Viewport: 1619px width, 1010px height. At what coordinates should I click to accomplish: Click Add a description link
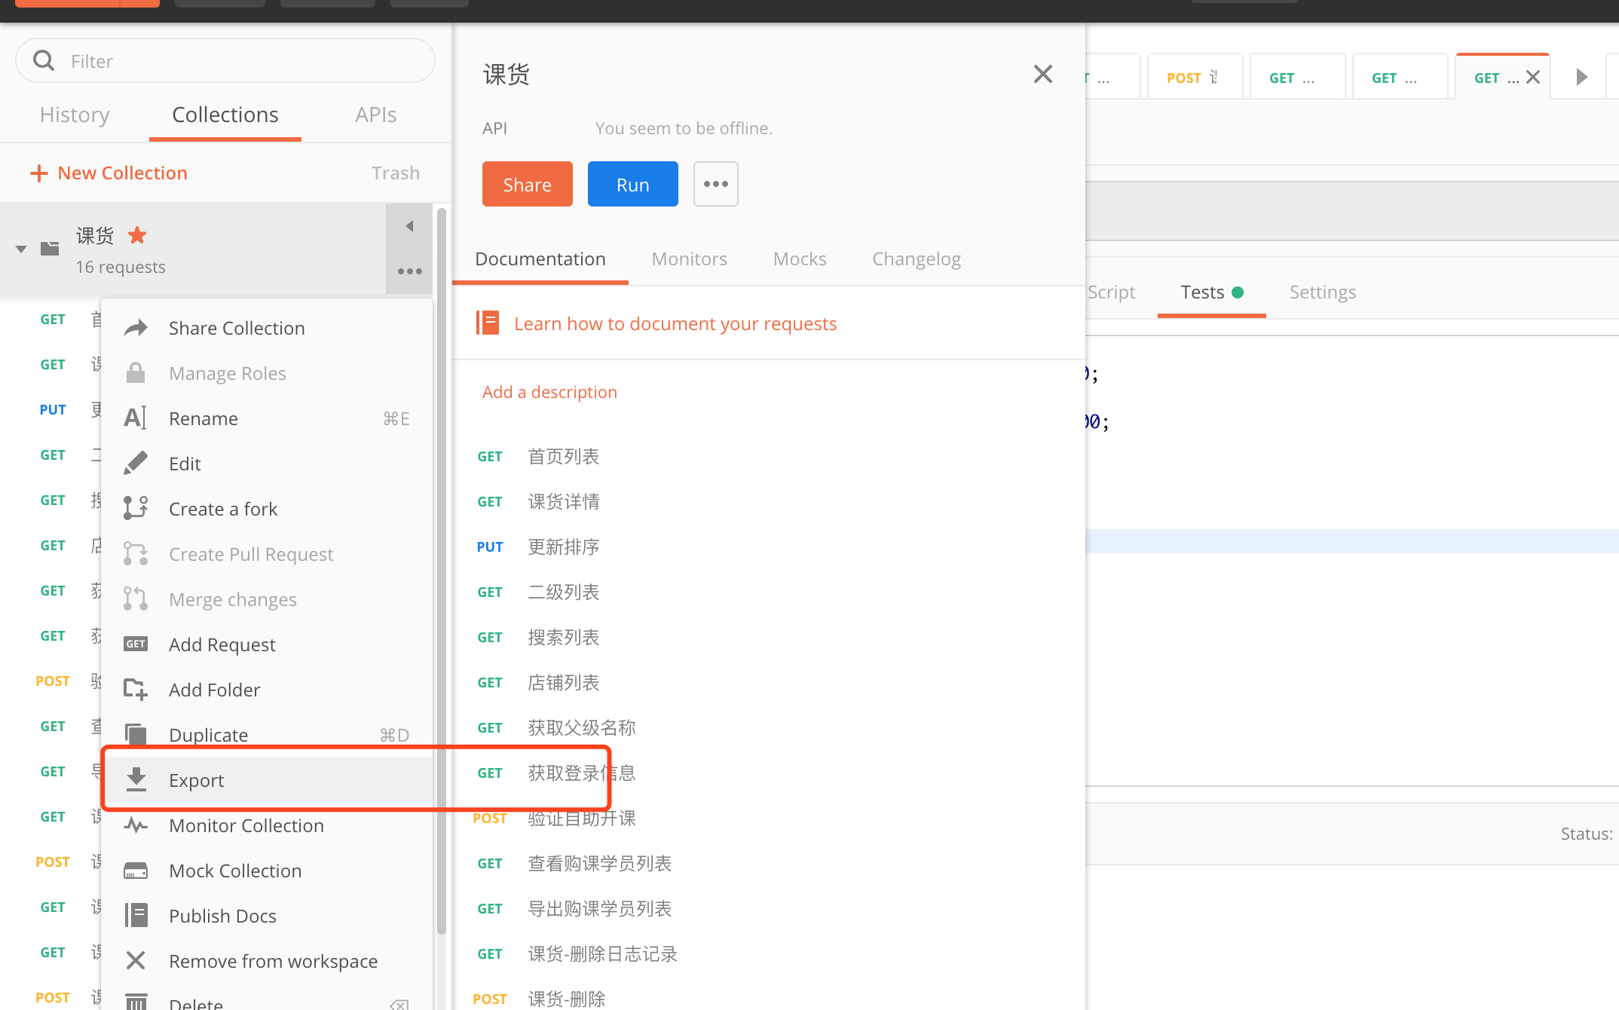pyautogui.click(x=549, y=392)
